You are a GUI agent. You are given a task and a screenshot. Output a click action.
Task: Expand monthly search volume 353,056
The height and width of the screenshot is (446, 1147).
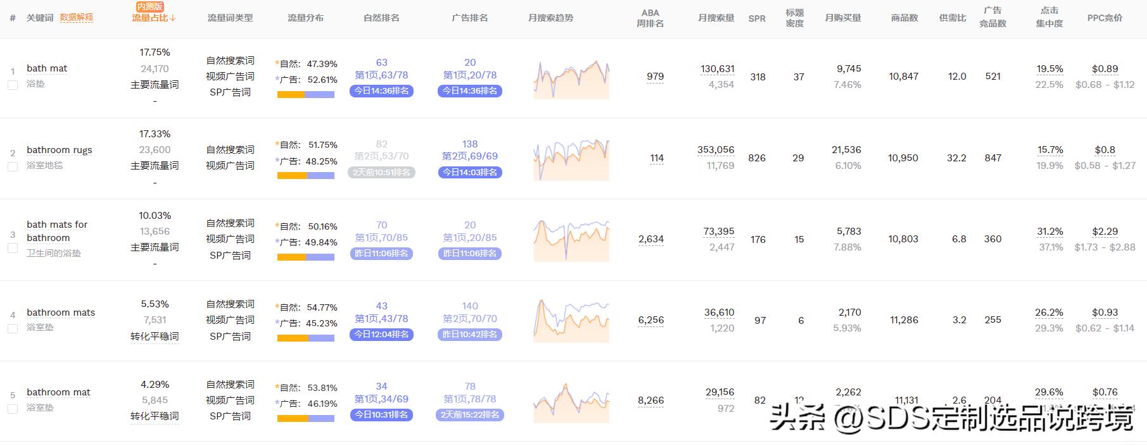coord(716,150)
